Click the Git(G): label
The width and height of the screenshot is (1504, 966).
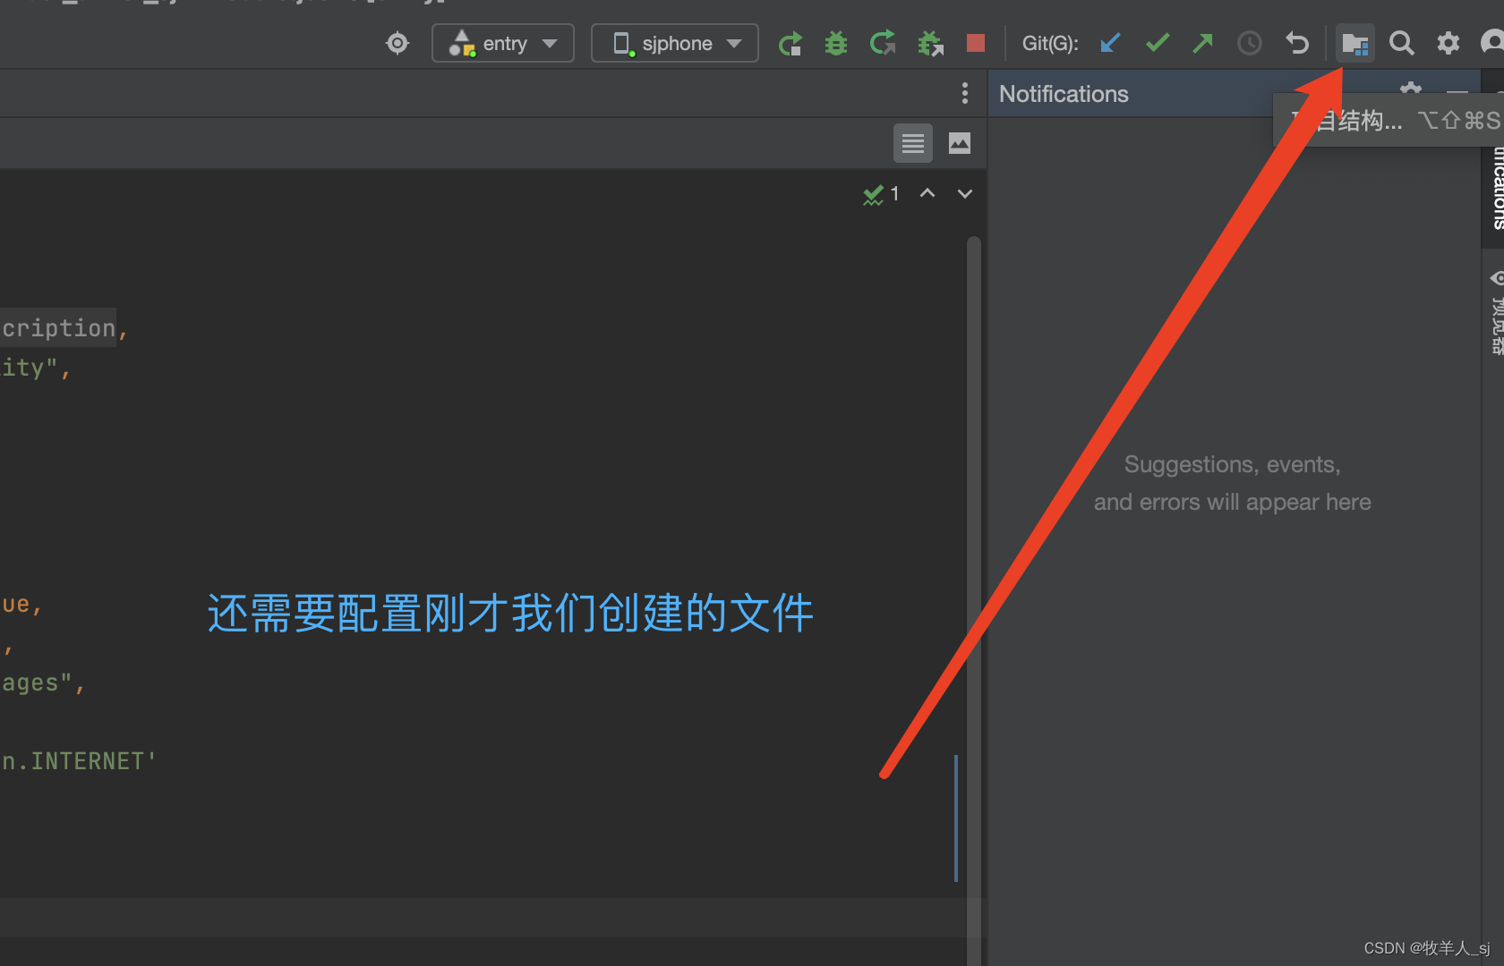point(1050,43)
